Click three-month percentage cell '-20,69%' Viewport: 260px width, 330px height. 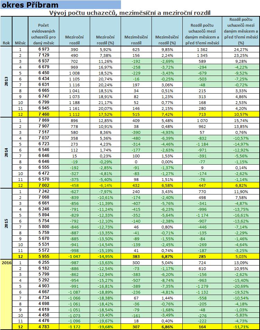[241, 286]
